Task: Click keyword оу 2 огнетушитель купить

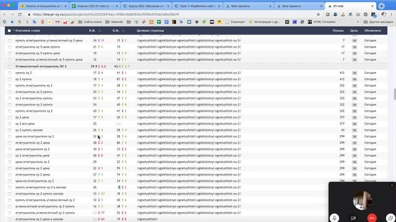Action: click(34, 98)
